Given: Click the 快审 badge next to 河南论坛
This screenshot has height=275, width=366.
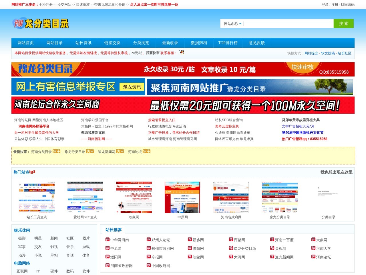Looking at the screenshot, I should tap(146, 151).
